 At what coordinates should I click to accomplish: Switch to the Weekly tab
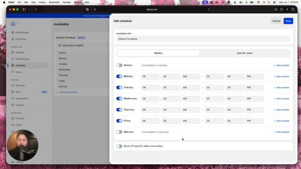158,53
